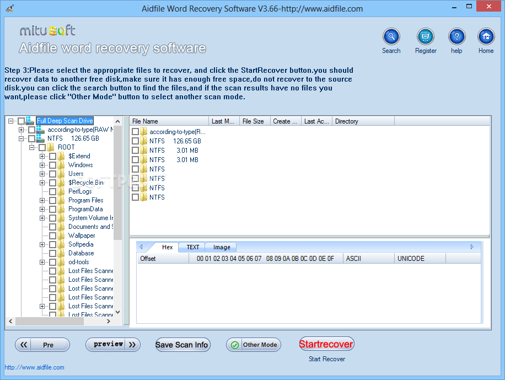The height and width of the screenshot is (380, 505).
Task: Expand the Program Files node
Action: (42, 200)
